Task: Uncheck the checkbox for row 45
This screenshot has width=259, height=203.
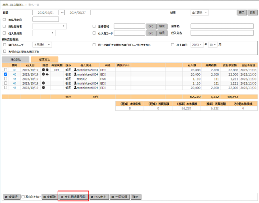Action: (x=5, y=74)
